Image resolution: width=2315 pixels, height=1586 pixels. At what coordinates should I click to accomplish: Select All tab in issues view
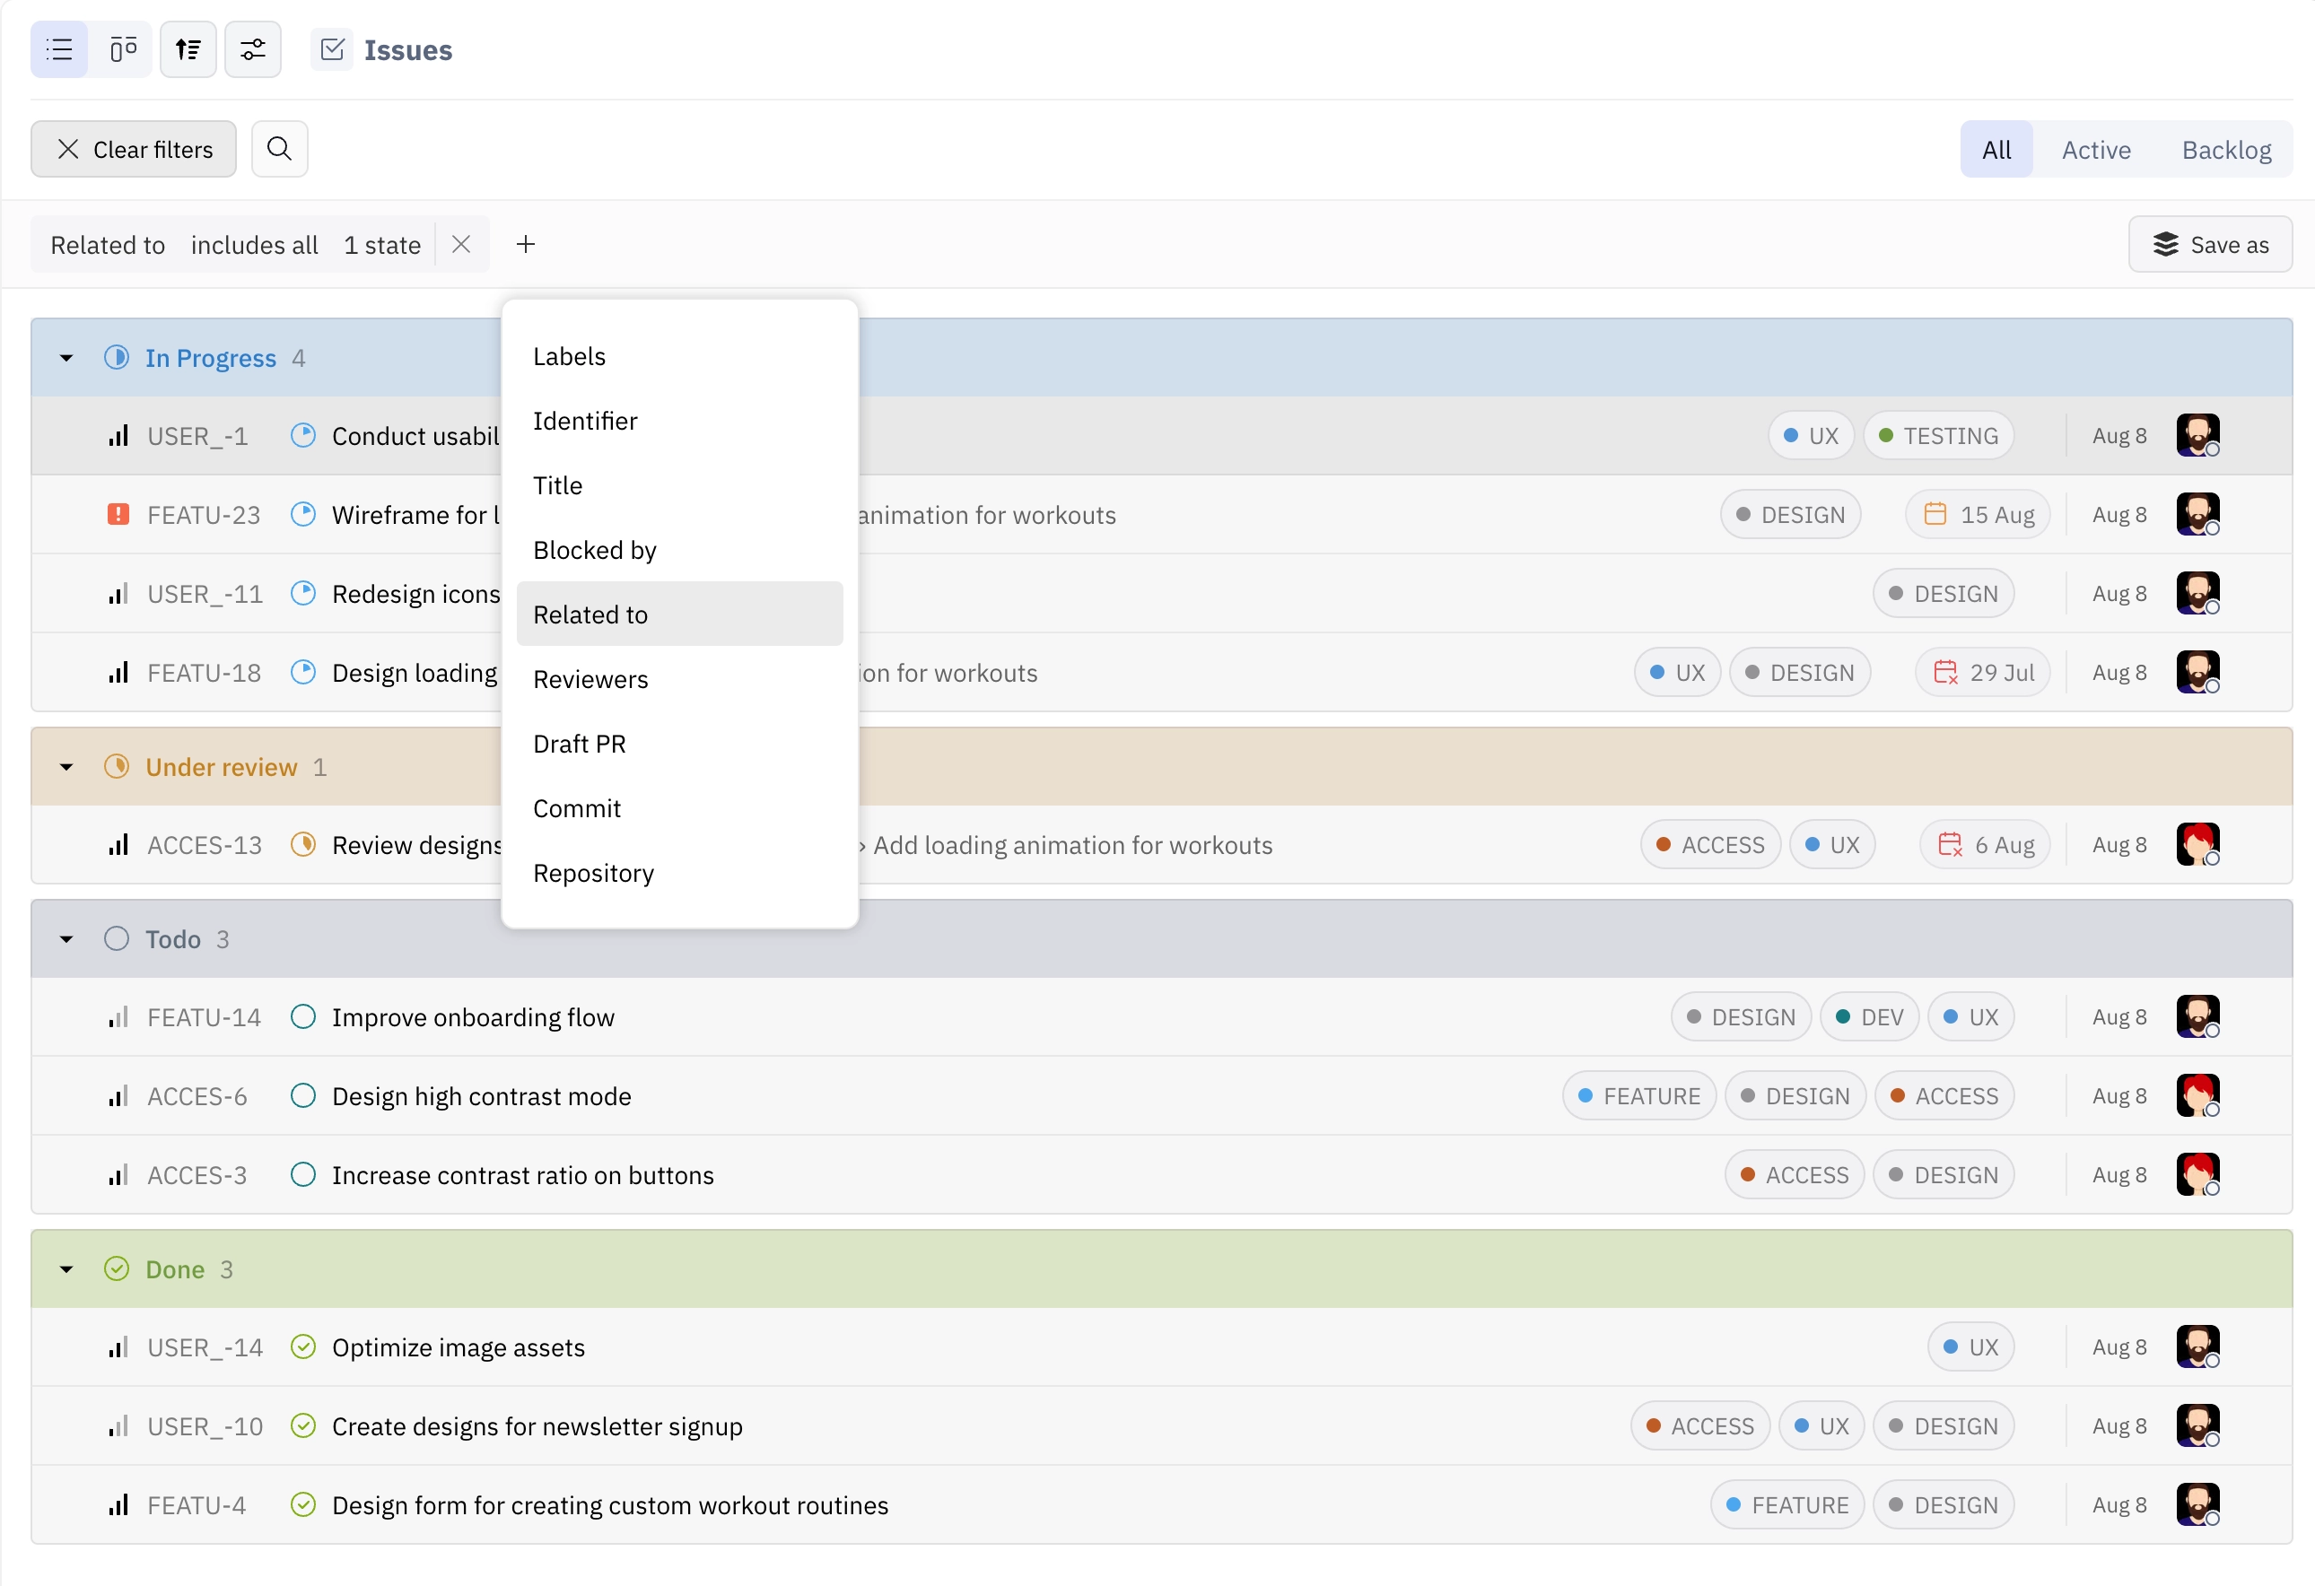pos(1996,148)
